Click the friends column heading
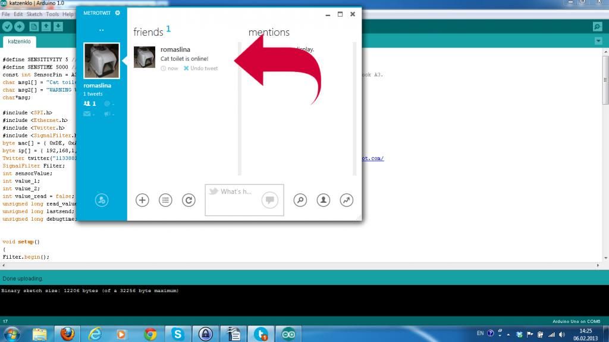609x342 pixels. (148, 32)
